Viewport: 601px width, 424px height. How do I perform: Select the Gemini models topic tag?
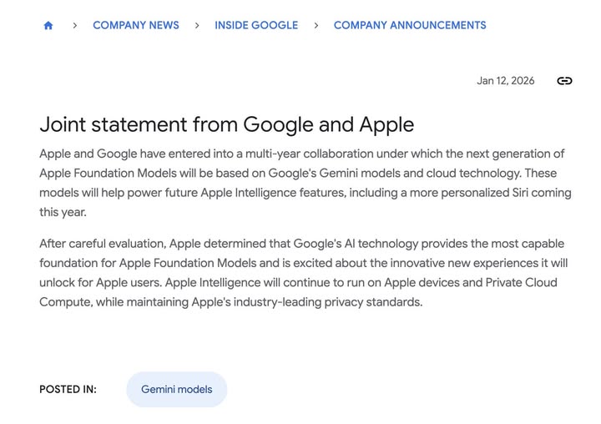click(176, 389)
